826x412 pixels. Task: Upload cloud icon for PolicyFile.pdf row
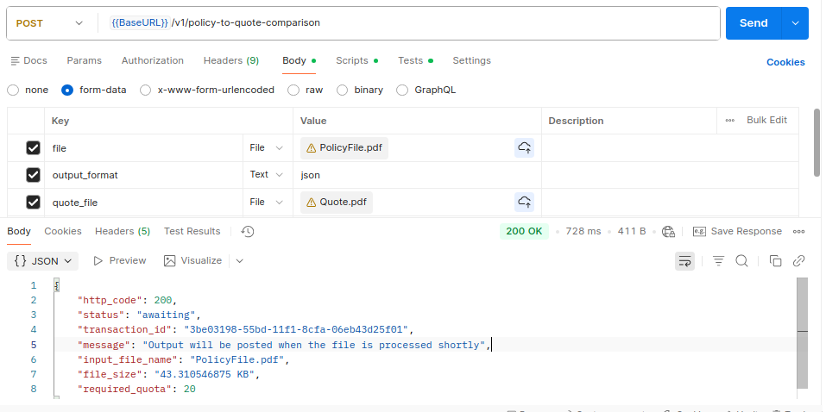click(x=524, y=148)
